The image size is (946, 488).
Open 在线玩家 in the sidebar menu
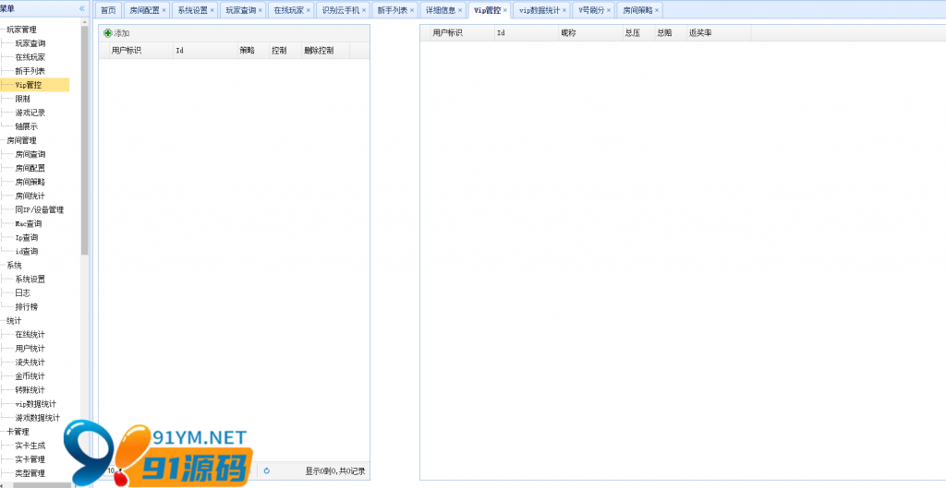(30, 57)
